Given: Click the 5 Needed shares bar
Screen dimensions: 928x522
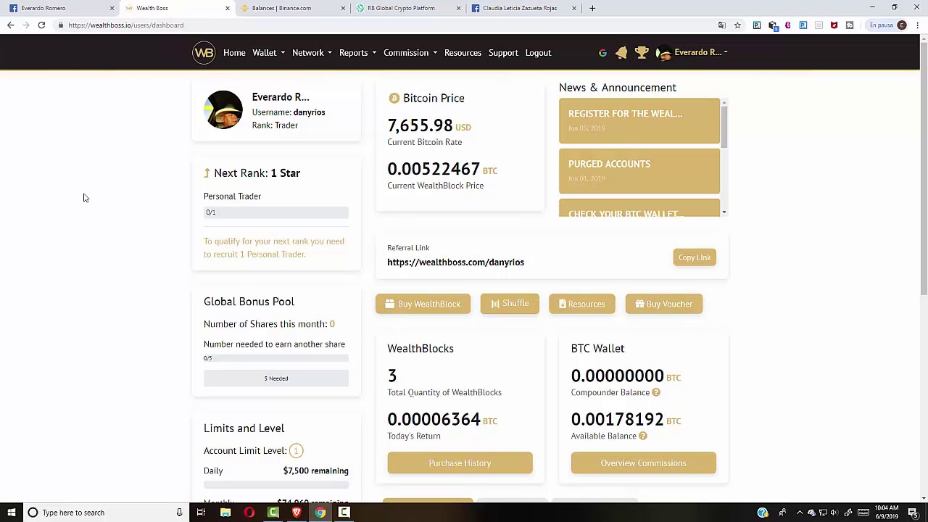Looking at the screenshot, I should point(276,378).
